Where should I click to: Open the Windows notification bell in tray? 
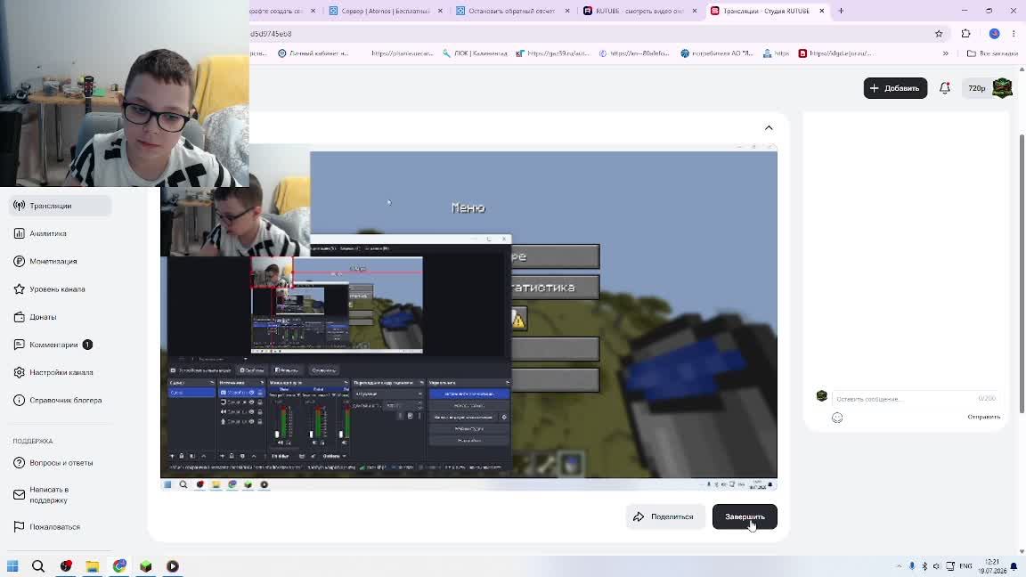(1014, 566)
